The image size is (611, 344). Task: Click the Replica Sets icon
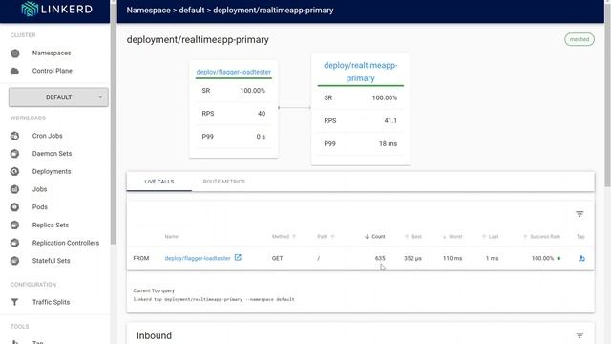coord(15,226)
